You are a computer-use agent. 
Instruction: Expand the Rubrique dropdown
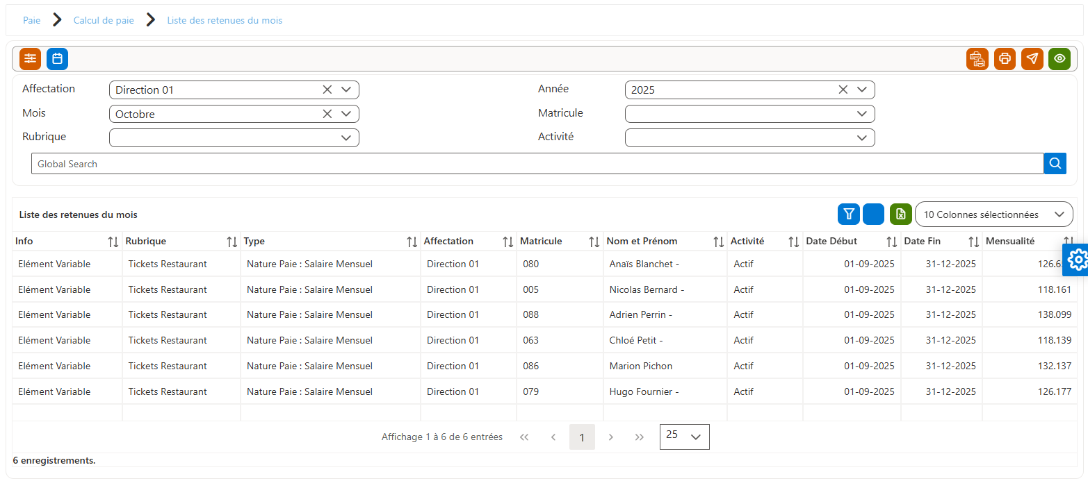(x=234, y=137)
